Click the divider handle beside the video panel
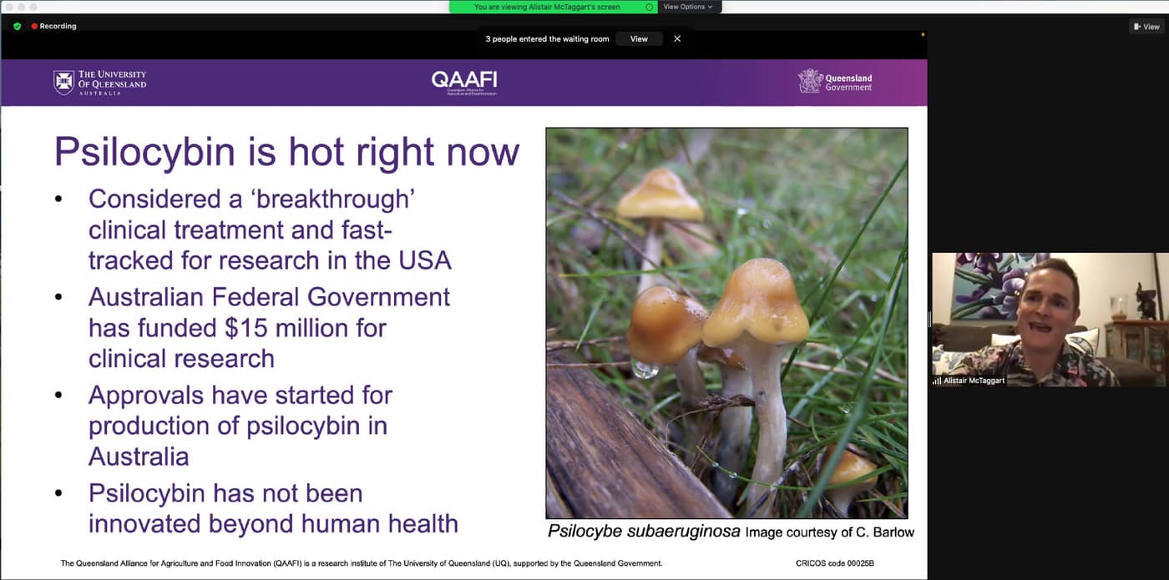This screenshot has height=580, width=1169. pyautogui.click(x=929, y=320)
